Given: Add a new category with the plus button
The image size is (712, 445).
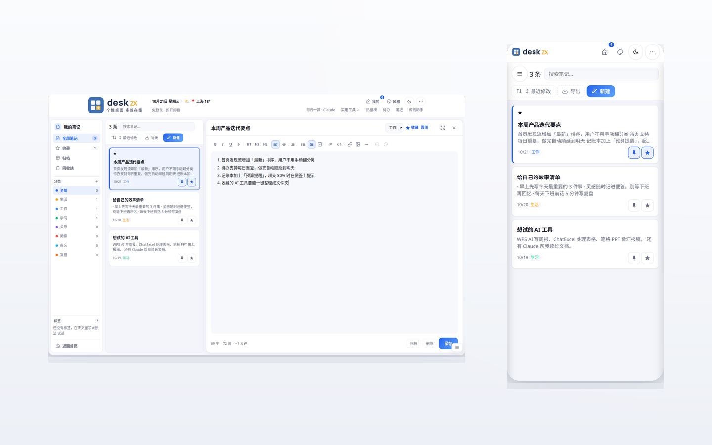Looking at the screenshot, I should coord(97,181).
